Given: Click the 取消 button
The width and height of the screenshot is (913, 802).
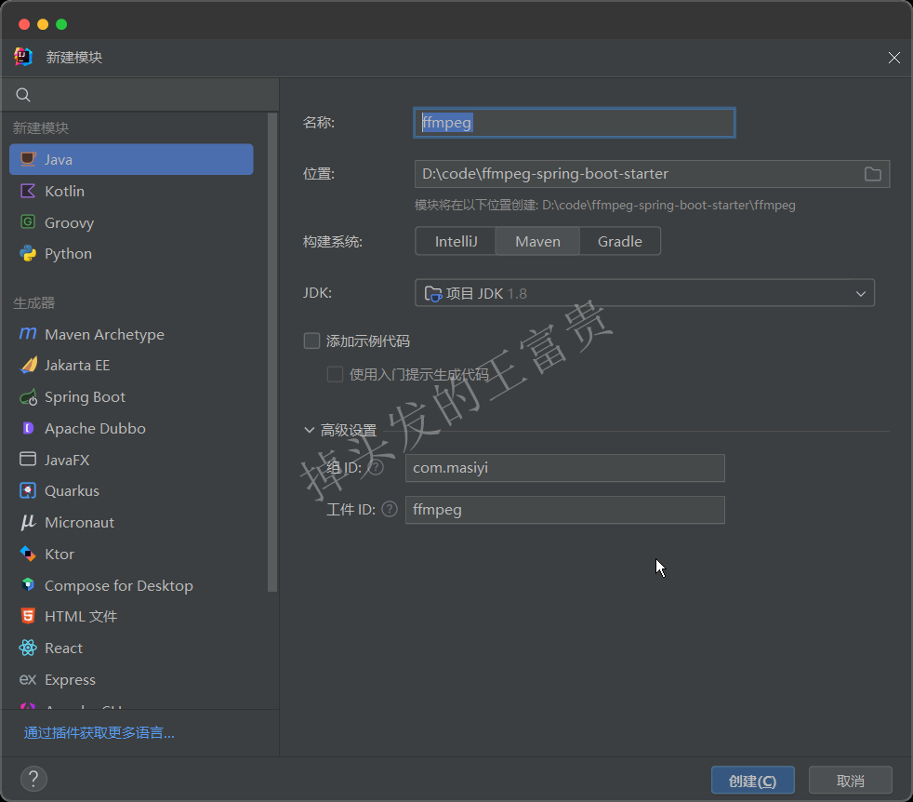Looking at the screenshot, I should (x=850, y=781).
